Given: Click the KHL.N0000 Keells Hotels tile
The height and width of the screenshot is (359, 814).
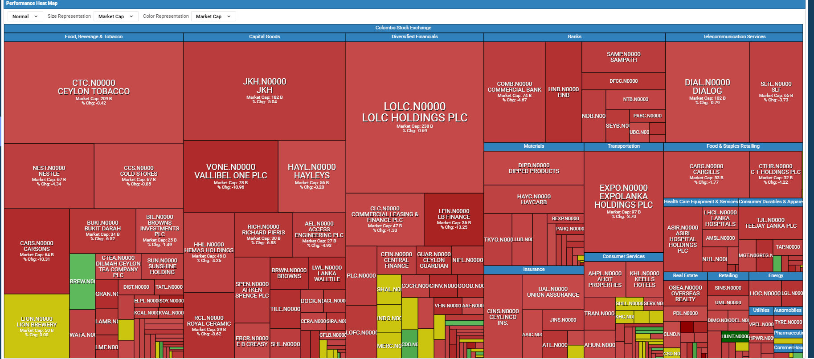Looking at the screenshot, I should coord(645,279).
